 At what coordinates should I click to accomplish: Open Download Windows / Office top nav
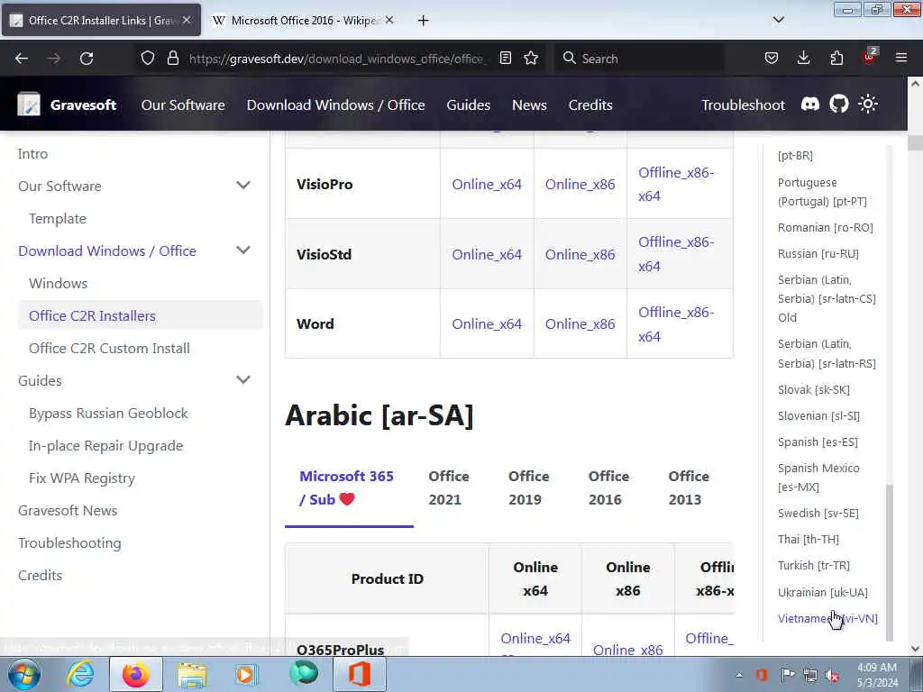click(x=335, y=105)
